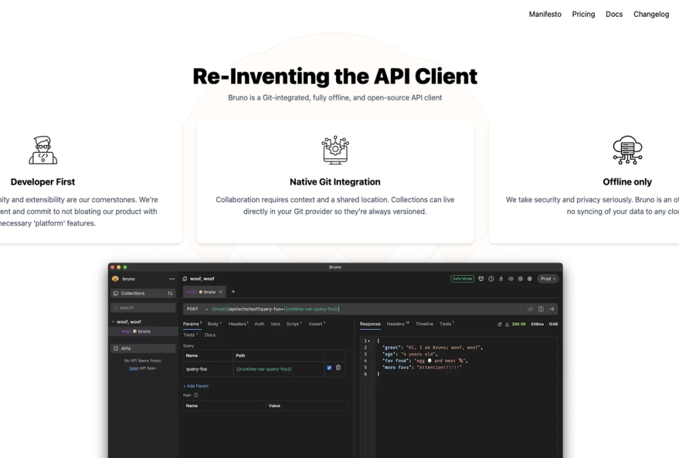Click the woof, woof collection title icon
The width and height of the screenshot is (679, 458).
[x=185, y=279]
